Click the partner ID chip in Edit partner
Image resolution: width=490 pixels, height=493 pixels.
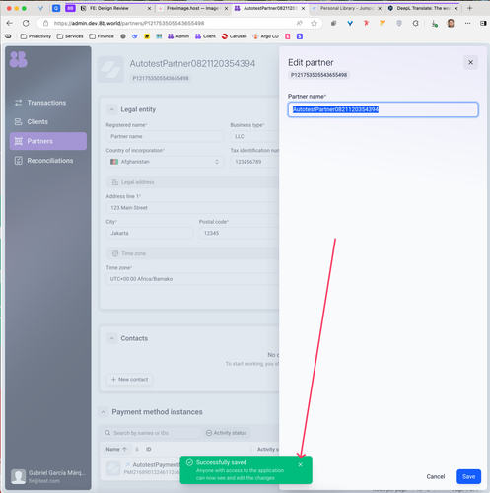tap(318, 75)
